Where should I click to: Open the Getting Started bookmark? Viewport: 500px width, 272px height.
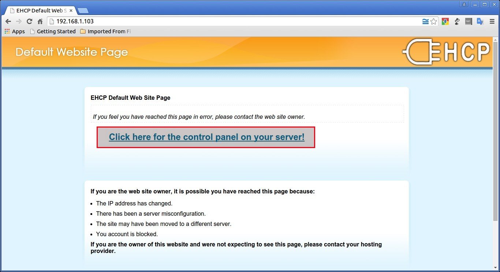click(53, 31)
